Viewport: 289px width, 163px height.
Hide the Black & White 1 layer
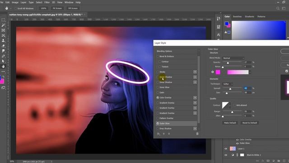point(226,155)
